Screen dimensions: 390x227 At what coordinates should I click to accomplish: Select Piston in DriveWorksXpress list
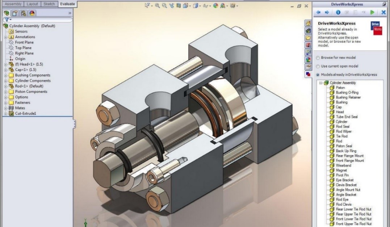pos(340,88)
